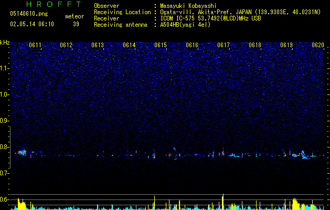The image size is (330, 210).
Task: Click the 1.1 kHz axis label
Action: tap(5, 68)
